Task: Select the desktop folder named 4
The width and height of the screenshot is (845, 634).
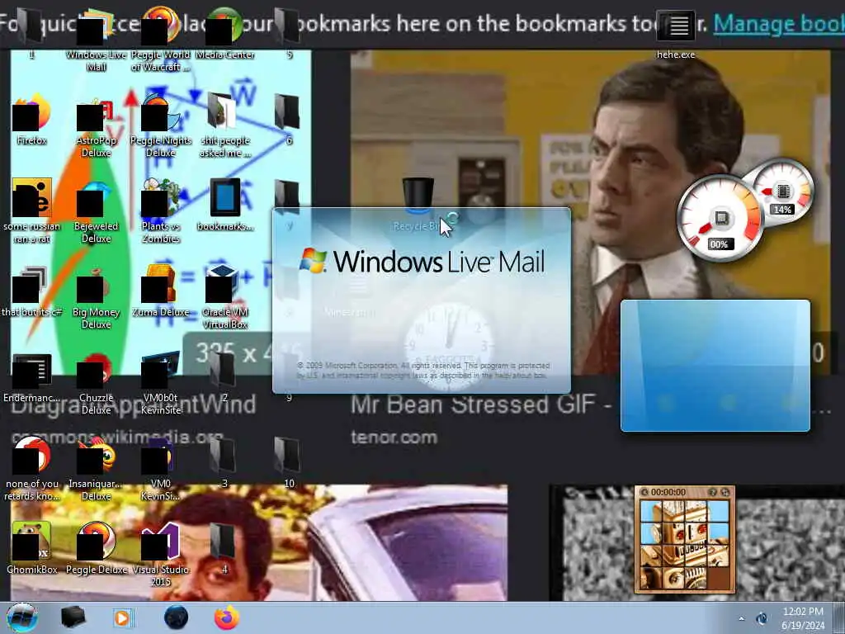Action: pyautogui.click(x=224, y=548)
